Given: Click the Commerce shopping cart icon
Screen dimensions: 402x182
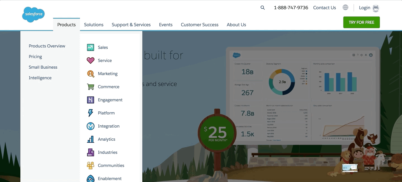Looking at the screenshot, I should point(91,87).
